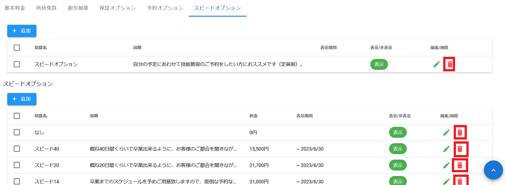The image size is (505, 185).
Task: Click the top 追加 button
Action: click(22, 31)
